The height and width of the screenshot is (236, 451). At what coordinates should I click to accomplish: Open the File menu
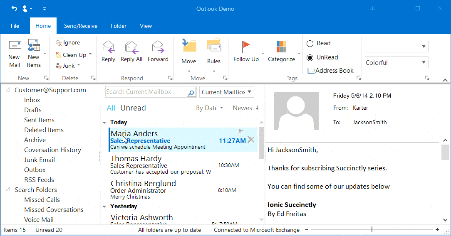15,26
